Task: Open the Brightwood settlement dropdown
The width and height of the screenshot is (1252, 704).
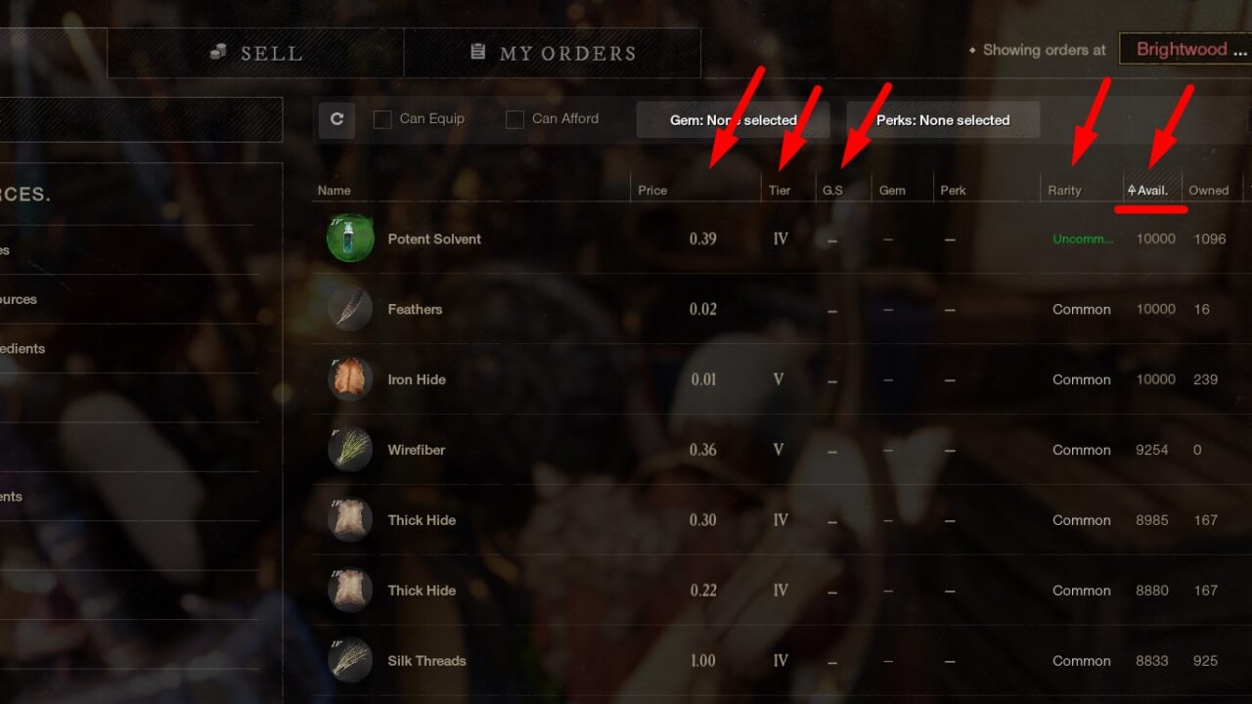Action: coord(1185,50)
